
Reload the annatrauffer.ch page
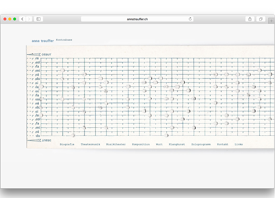190,19
